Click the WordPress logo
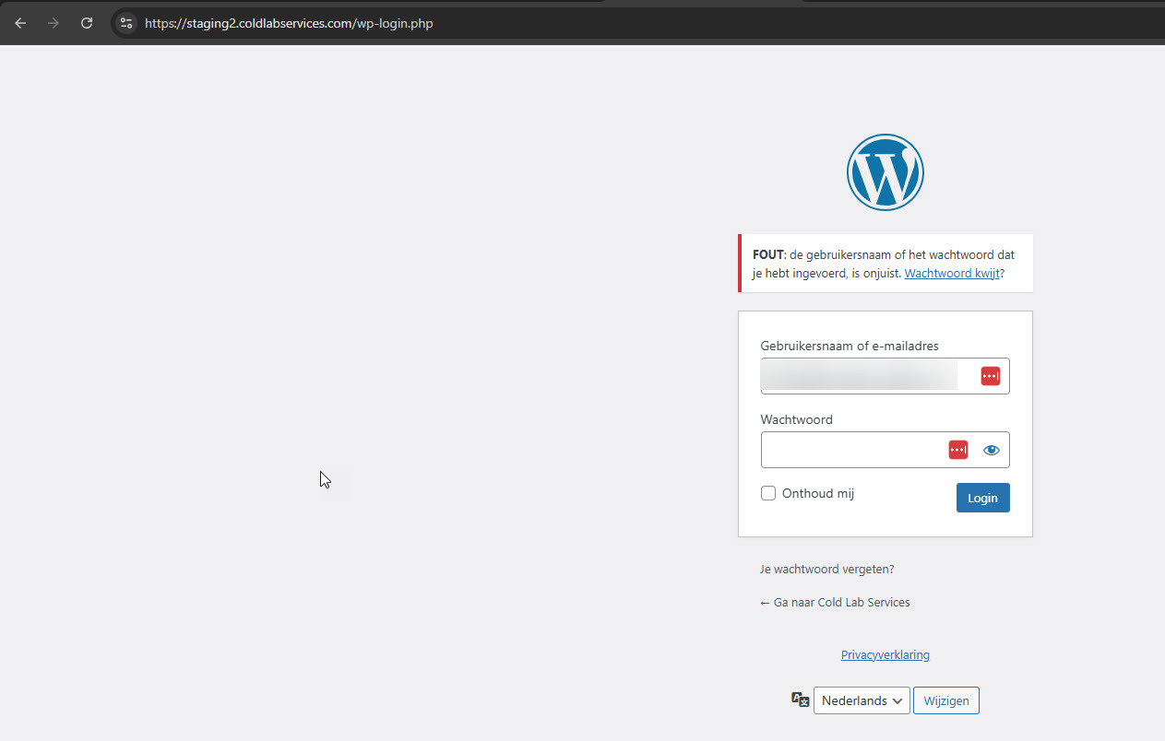1165x741 pixels. (x=885, y=172)
